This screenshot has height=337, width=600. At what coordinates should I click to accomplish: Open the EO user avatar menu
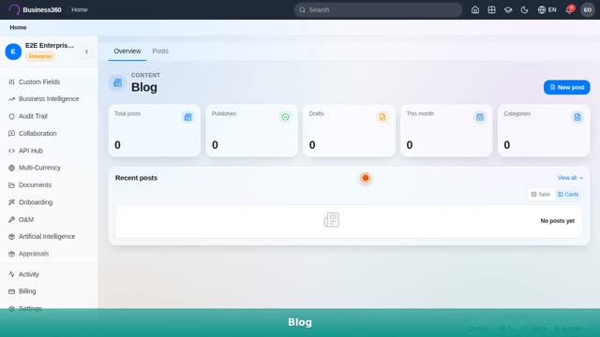[x=588, y=10]
